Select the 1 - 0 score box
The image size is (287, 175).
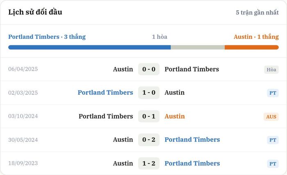tap(149, 92)
